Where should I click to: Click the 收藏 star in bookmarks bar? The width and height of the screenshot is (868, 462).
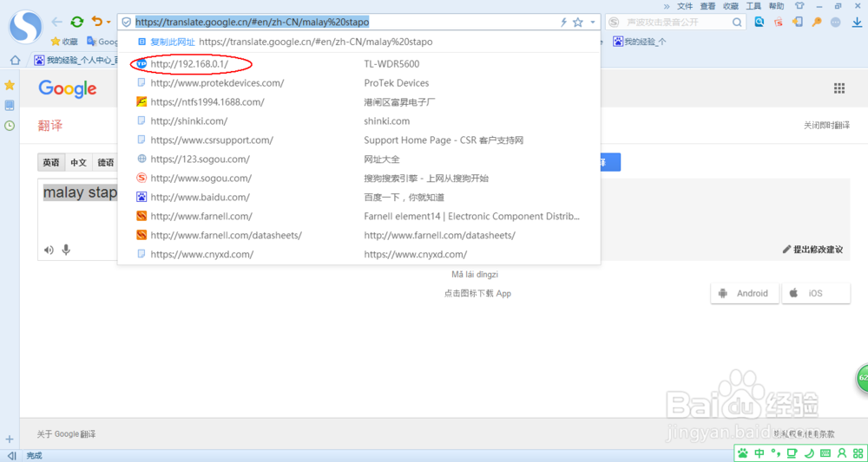tap(65, 42)
